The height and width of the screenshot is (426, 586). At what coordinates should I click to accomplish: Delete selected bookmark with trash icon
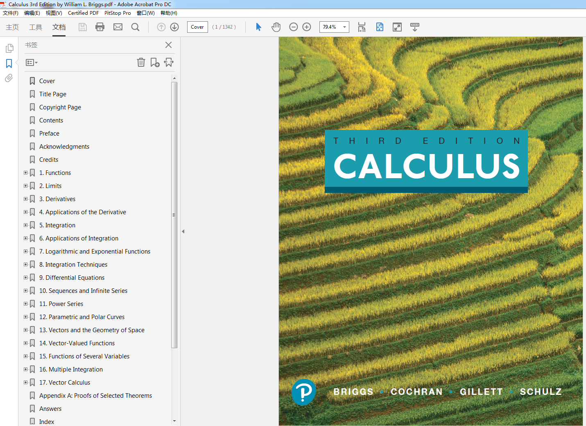tap(141, 62)
